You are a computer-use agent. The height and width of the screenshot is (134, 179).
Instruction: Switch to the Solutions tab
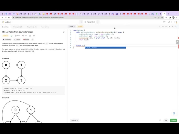32,27
